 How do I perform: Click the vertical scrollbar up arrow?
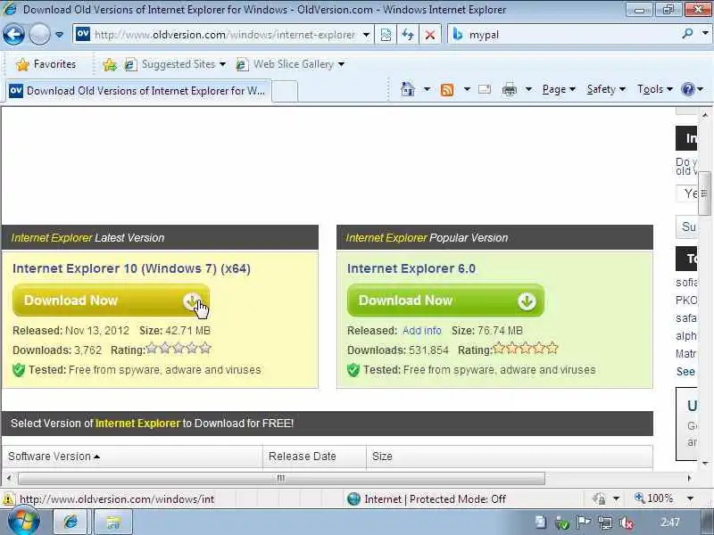tap(705, 114)
